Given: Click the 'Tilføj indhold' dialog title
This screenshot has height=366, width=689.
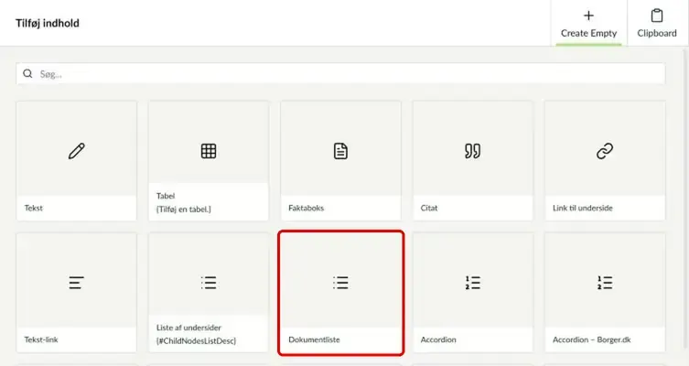Looking at the screenshot, I should 48,23.
